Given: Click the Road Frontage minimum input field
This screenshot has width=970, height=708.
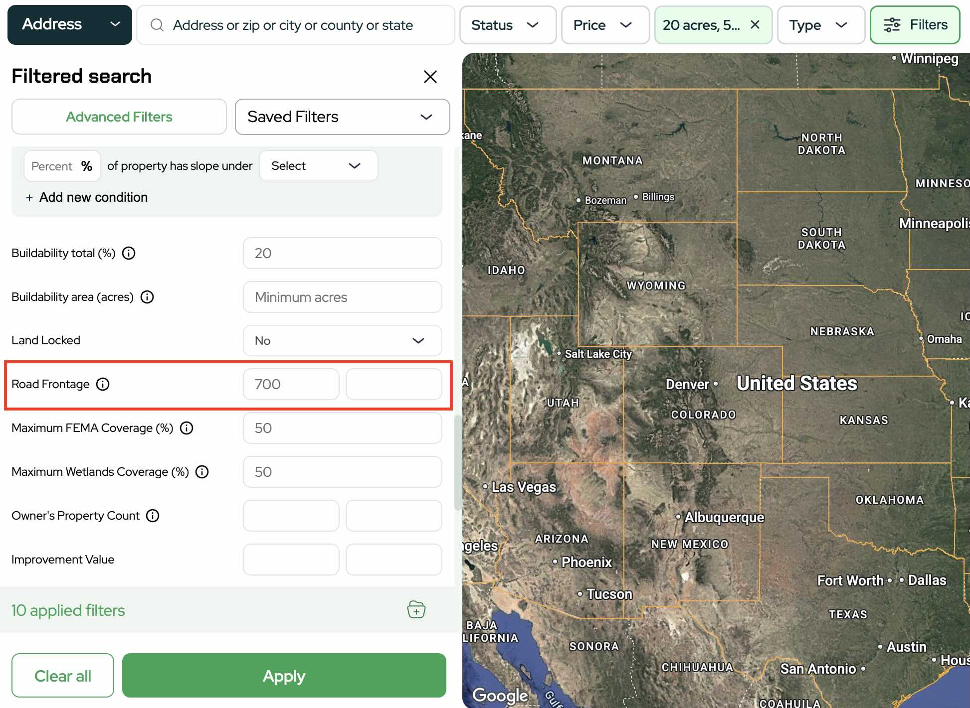Looking at the screenshot, I should (x=291, y=384).
